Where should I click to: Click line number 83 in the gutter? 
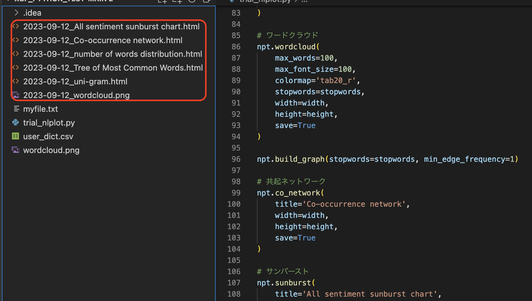[236, 13]
